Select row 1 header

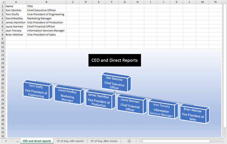click(3, 6)
